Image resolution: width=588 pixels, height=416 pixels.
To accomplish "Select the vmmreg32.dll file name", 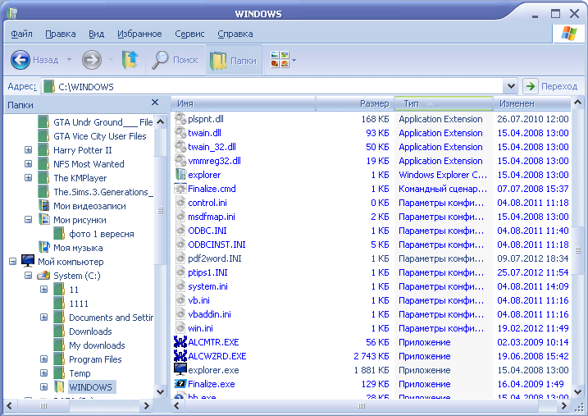I will point(214,161).
